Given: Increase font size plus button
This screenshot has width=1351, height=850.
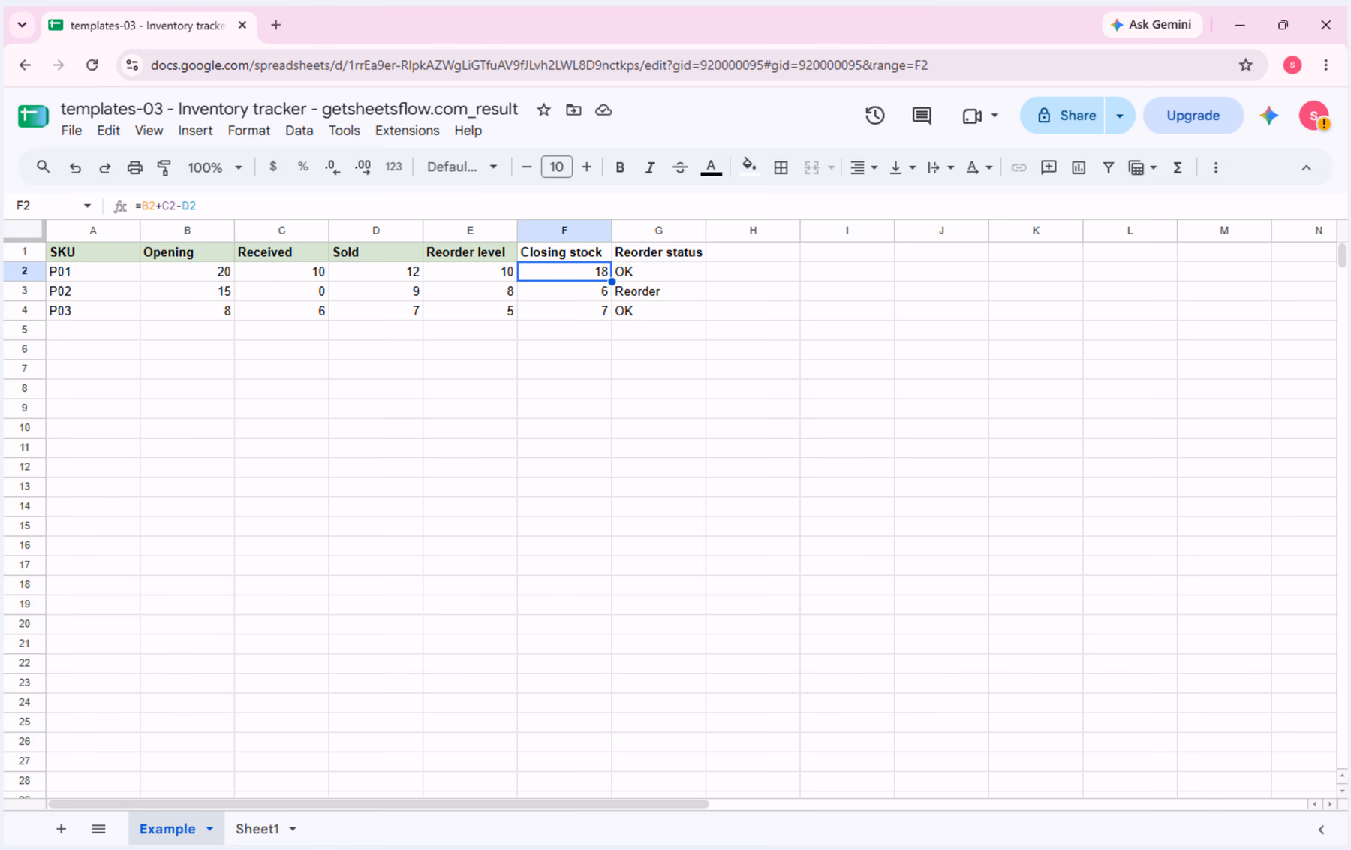Looking at the screenshot, I should 586,167.
